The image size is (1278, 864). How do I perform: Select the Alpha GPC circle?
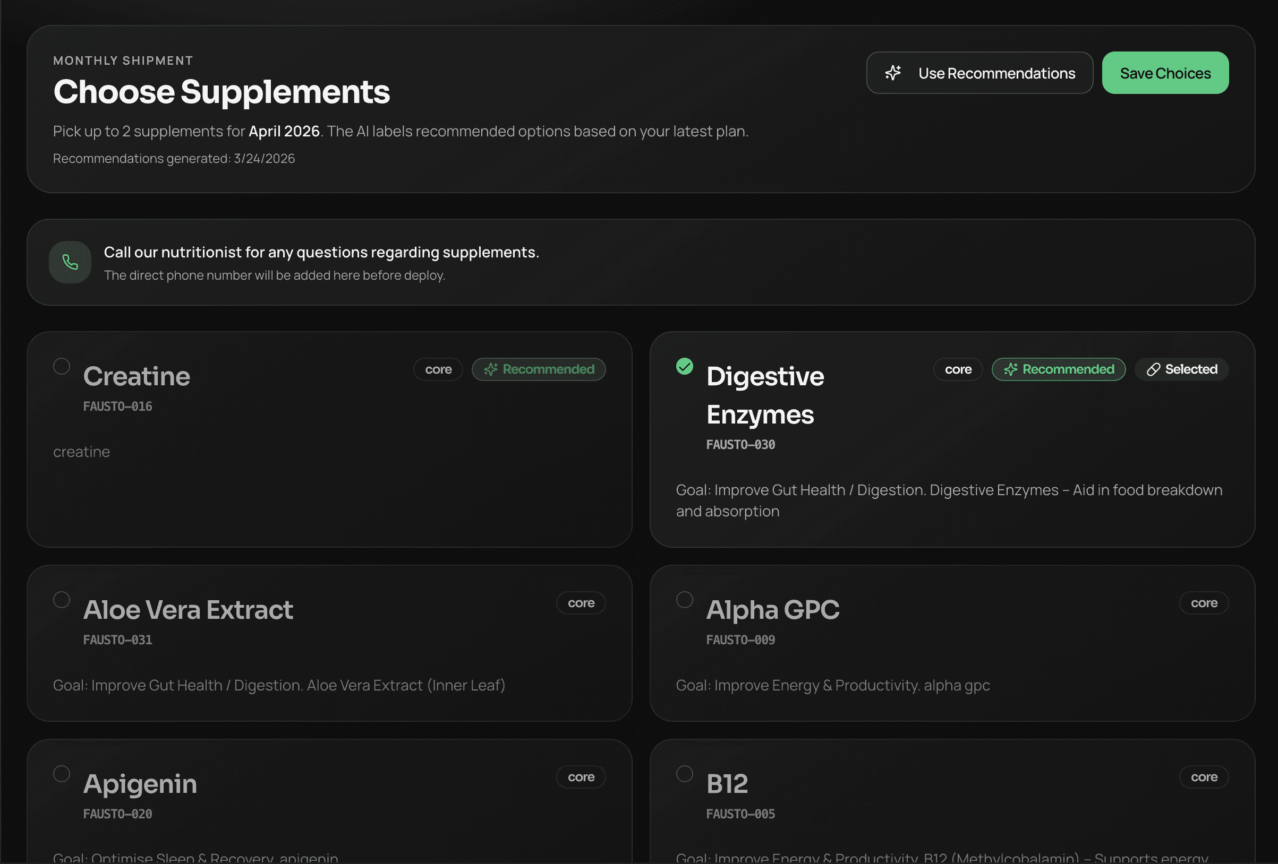[x=684, y=600]
